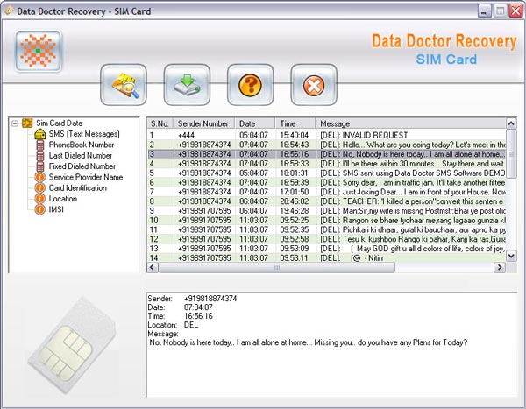
Task: Sort by the Message column header
Action: click(x=410, y=123)
